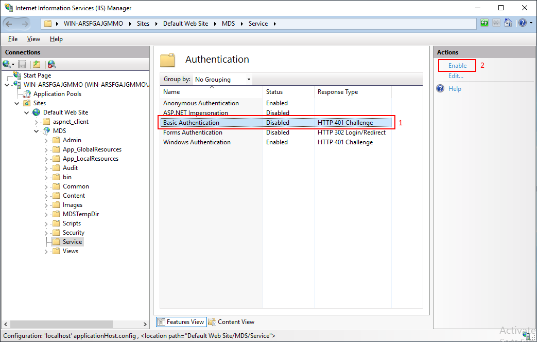Click the MDS breadcrumb in address bar
Image resolution: width=537 pixels, height=342 pixels.
tap(228, 24)
